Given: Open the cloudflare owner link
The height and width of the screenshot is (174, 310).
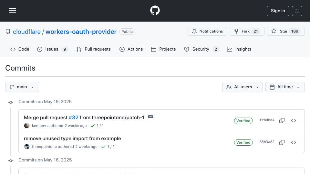Looking at the screenshot, I should (x=27, y=32).
